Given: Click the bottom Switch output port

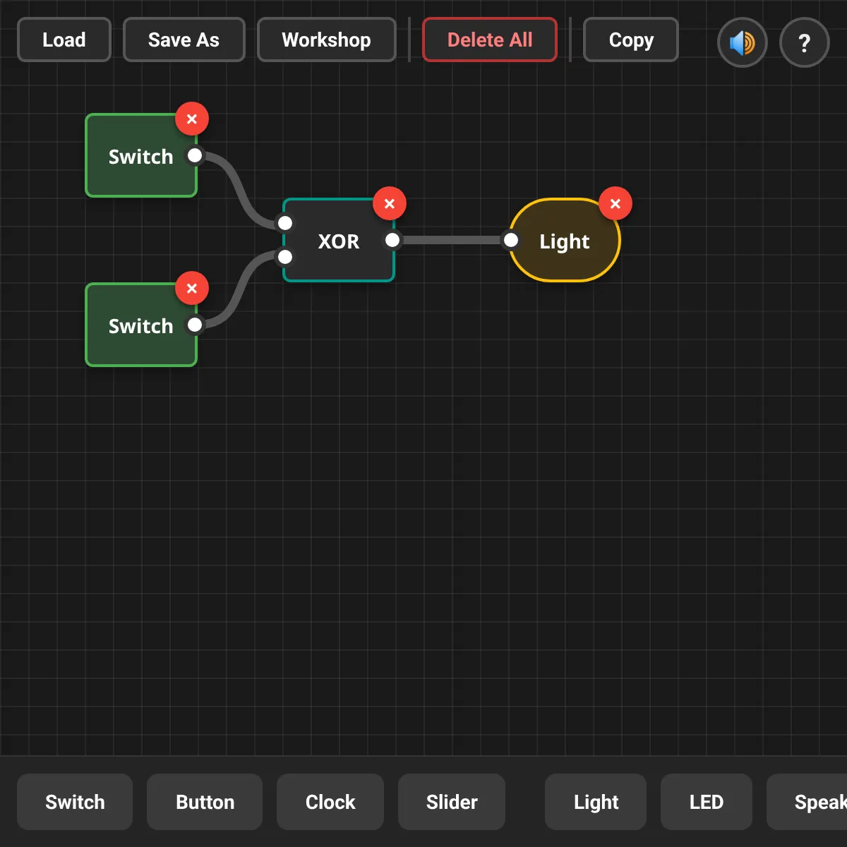Looking at the screenshot, I should point(195,325).
